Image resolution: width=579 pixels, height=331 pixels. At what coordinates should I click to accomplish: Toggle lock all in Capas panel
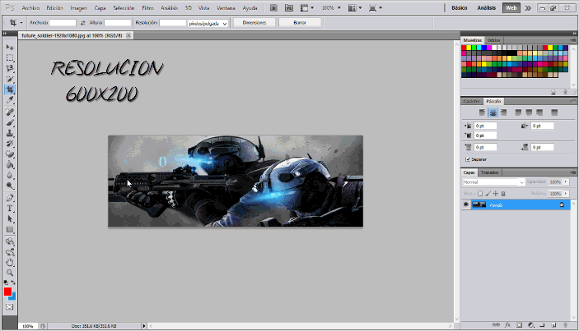tap(503, 193)
